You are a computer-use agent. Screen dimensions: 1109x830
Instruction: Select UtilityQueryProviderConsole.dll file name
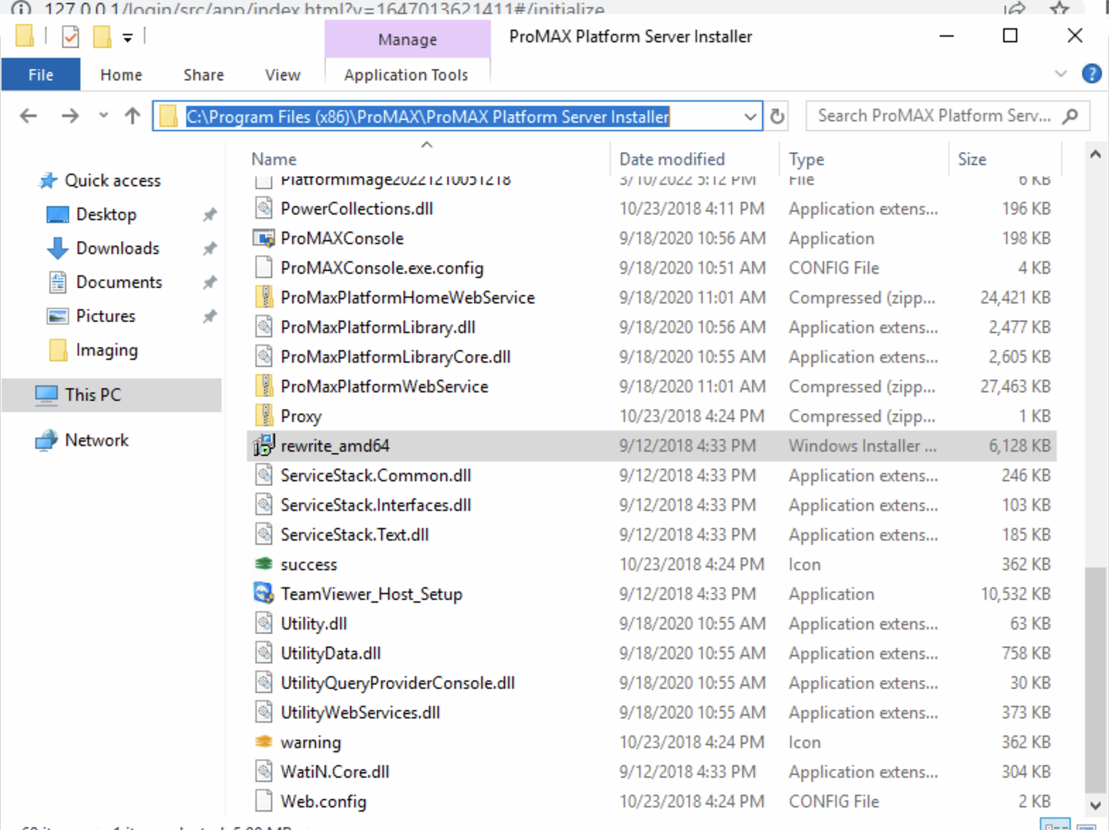tap(398, 683)
